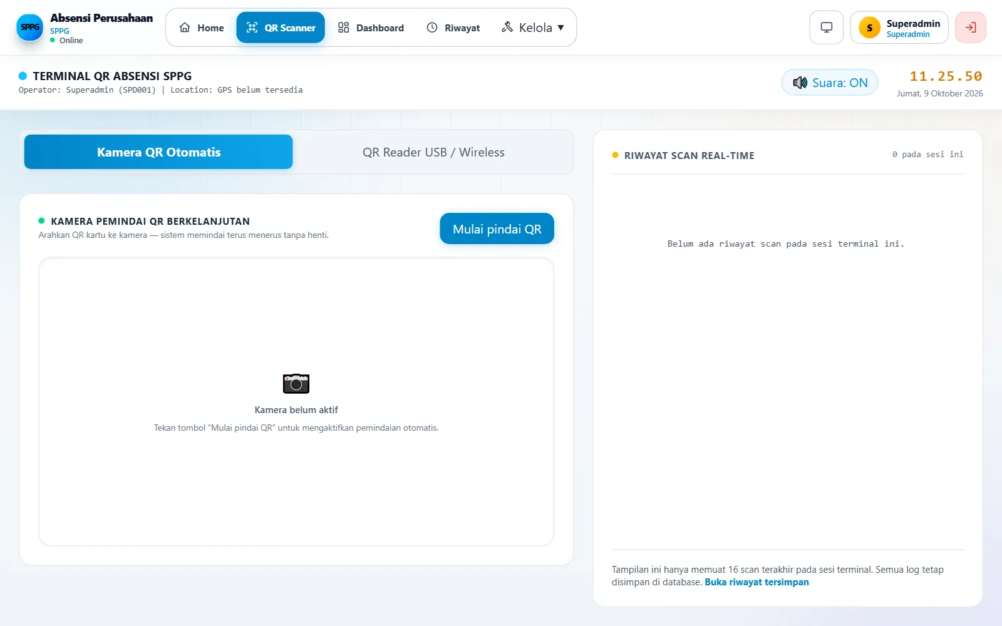Click the Absensi Perusahaan app title
Viewport: 1002px width, 626px height.
(101, 18)
